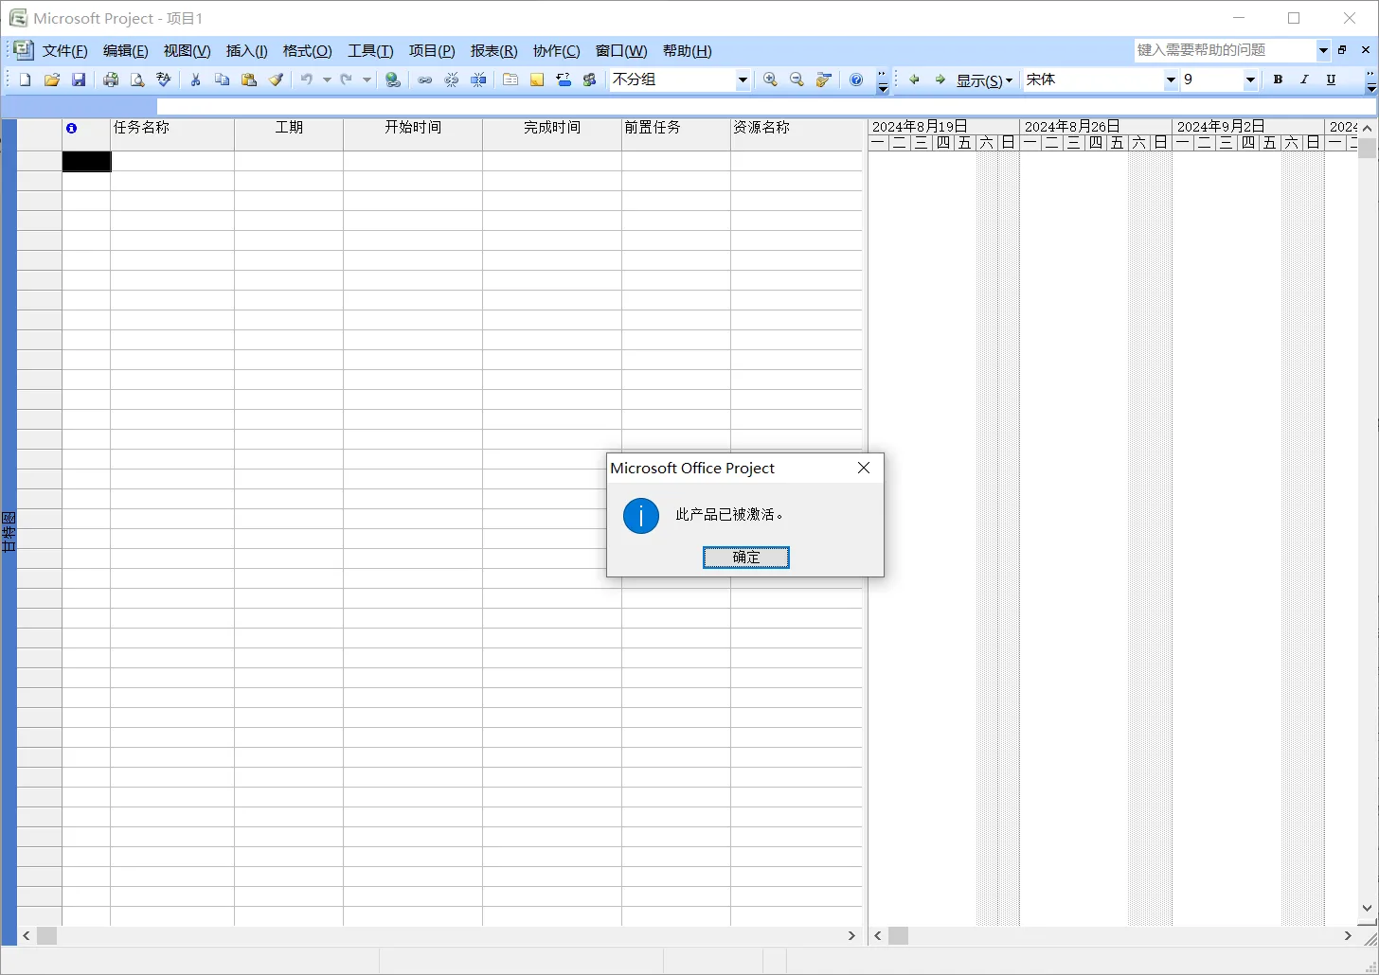Image resolution: width=1379 pixels, height=975 pixels.
Task: Copy the selected cell
Action: tap(223, 80)
